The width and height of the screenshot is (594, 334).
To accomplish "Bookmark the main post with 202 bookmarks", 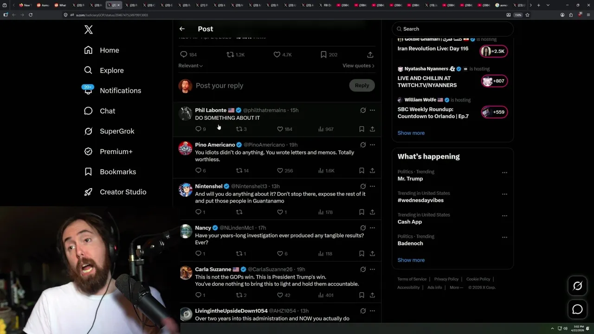I will [323, 55].
